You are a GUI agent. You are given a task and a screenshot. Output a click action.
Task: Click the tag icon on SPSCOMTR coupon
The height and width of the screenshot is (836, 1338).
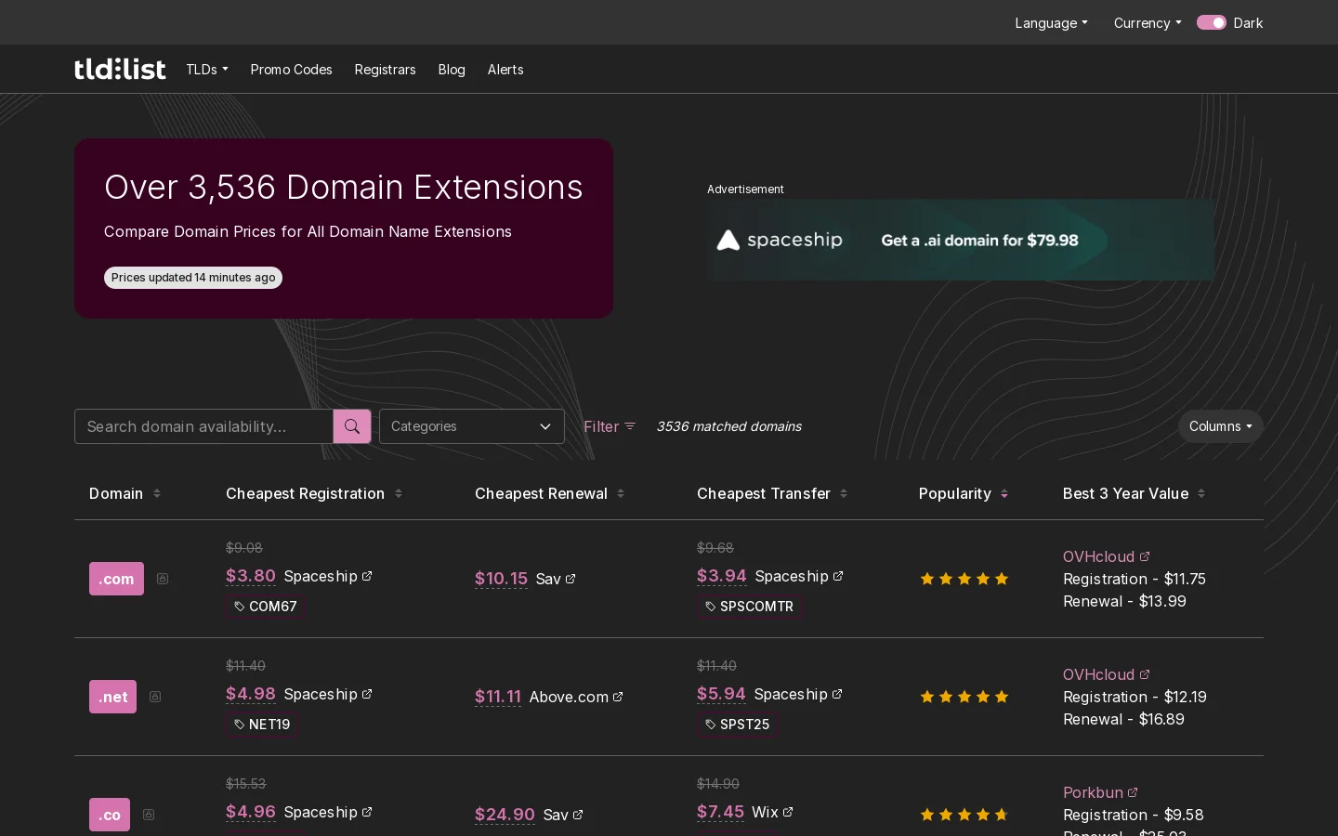pos(711,607)
